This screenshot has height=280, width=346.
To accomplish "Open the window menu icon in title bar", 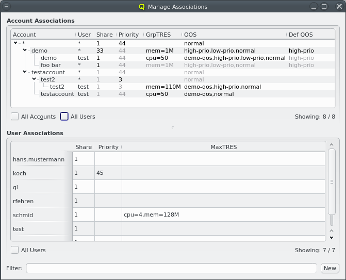I will (6, 6).
